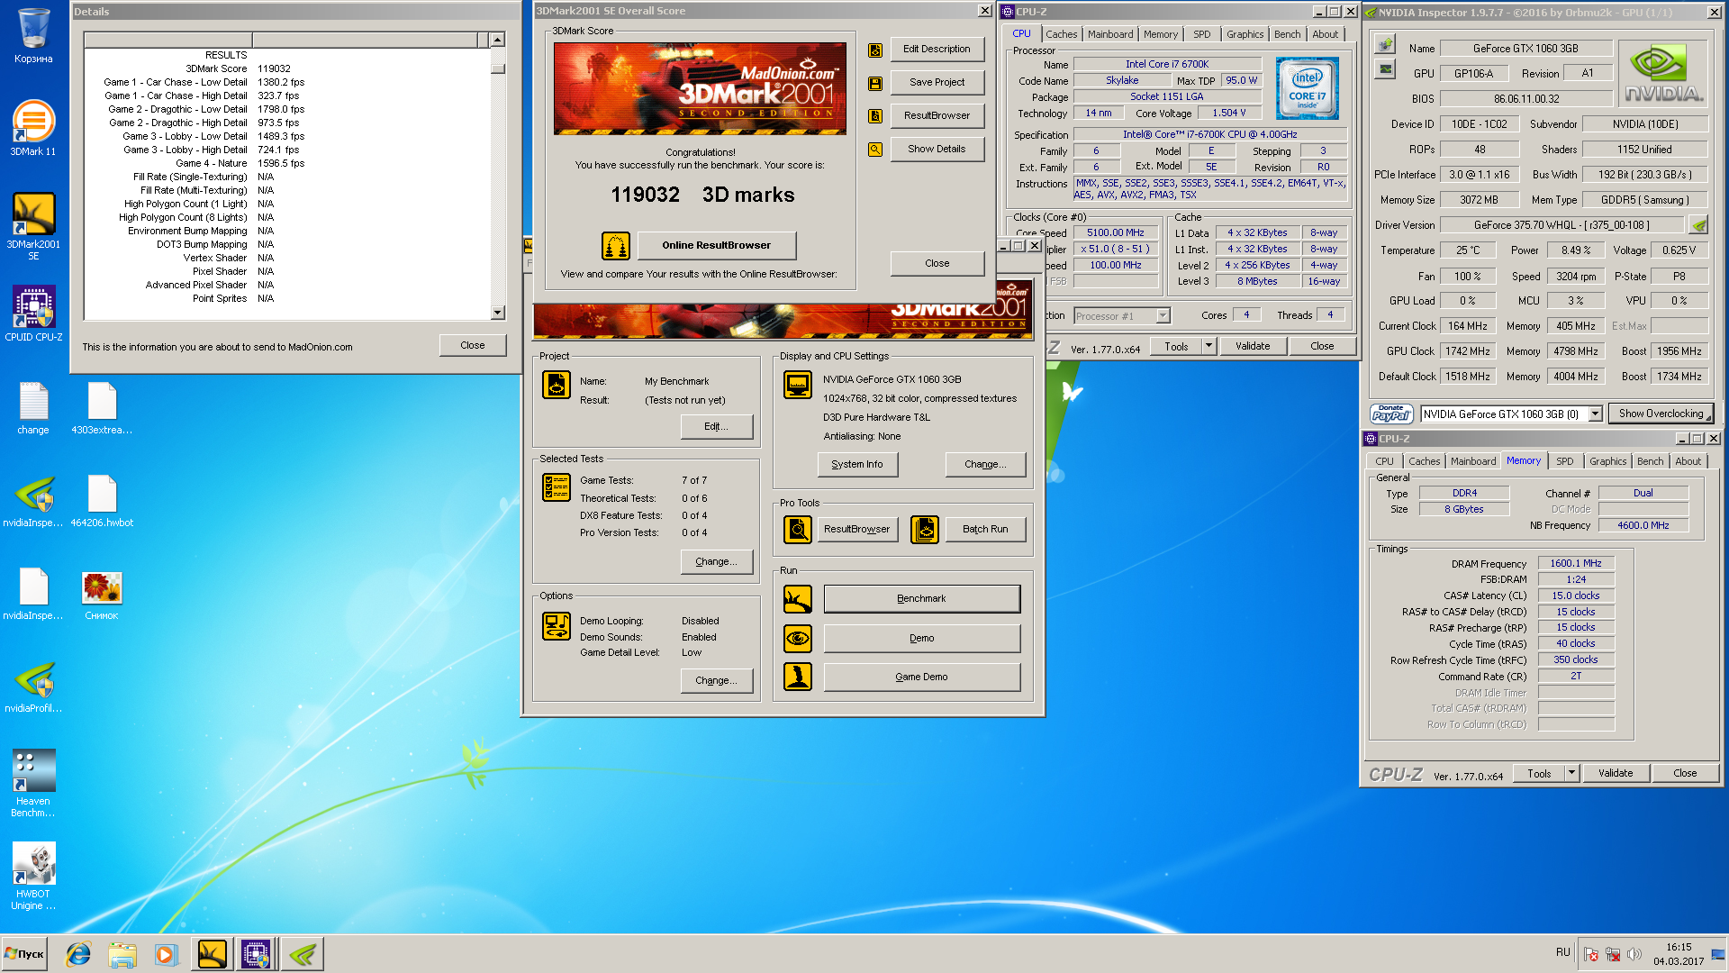Click the Batch Run icon

pyautogui.click(x=925, y=530)
